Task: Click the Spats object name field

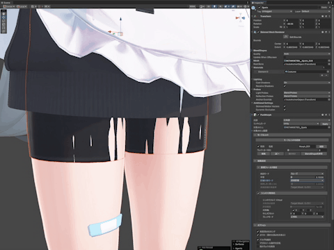Action: click(289, 8)
